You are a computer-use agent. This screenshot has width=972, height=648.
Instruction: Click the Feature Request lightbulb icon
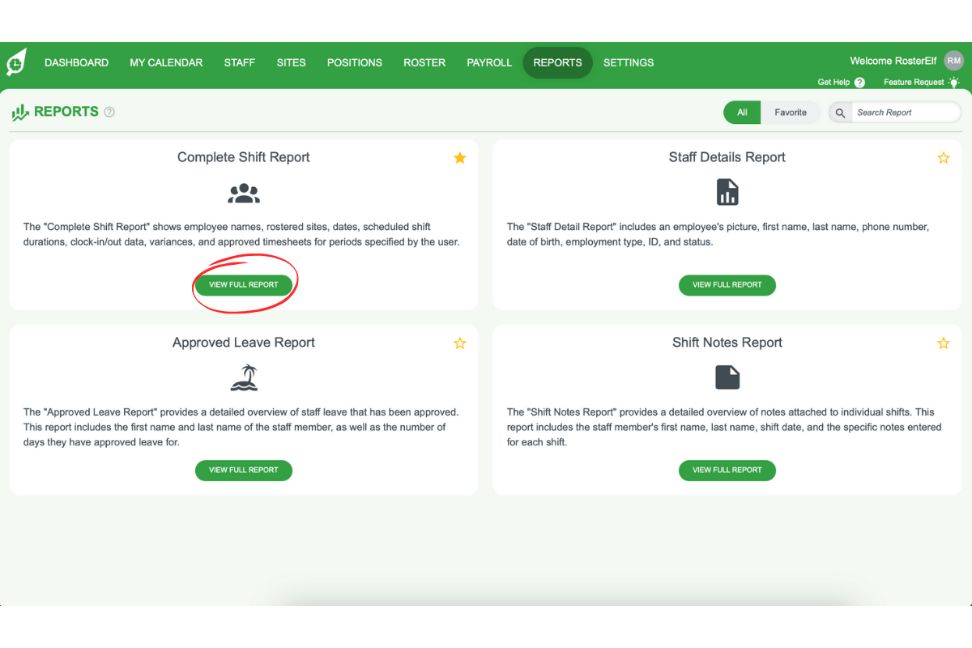(954, 82)
